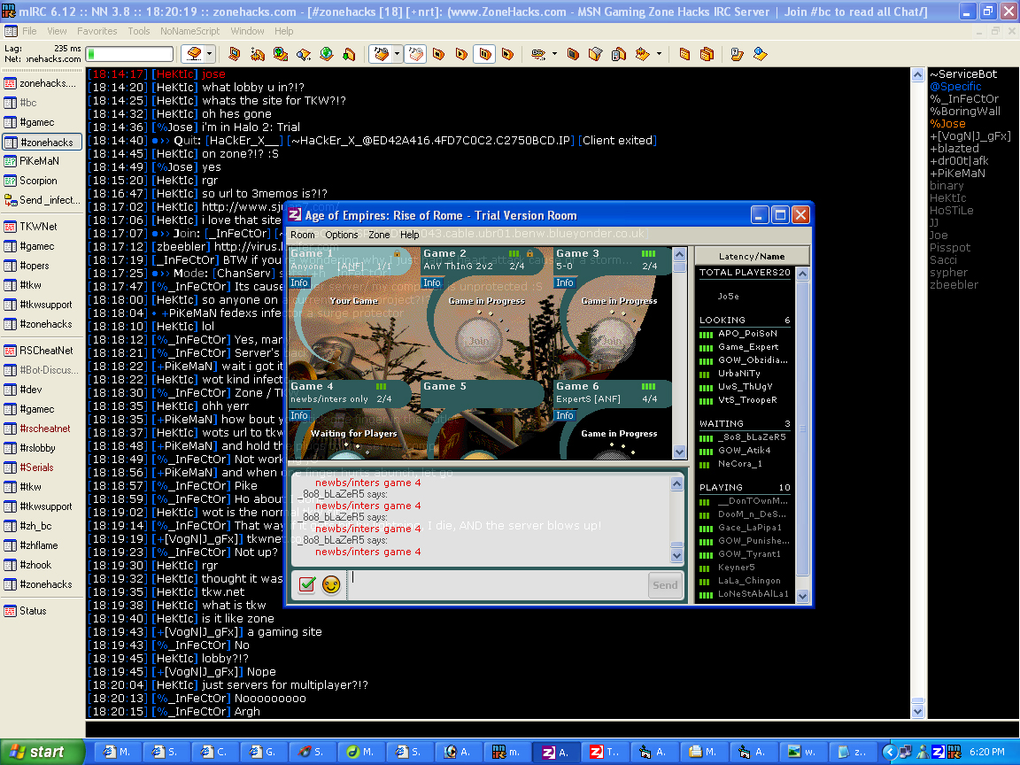Switch to #rscheatnet channel

coord(42,429)
